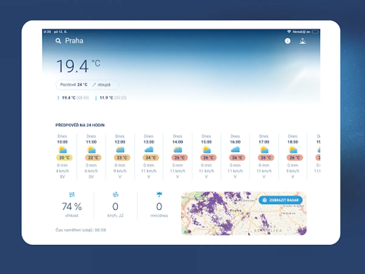Click the humidity icon above 74 %
The image size is (365, 274).
[x=72, y=195]
